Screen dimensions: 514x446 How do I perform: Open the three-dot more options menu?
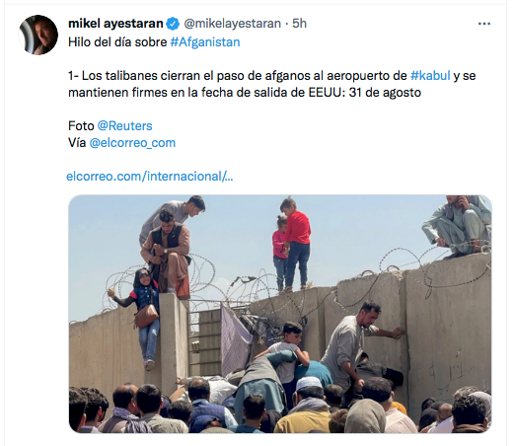[x=484, y=24]
